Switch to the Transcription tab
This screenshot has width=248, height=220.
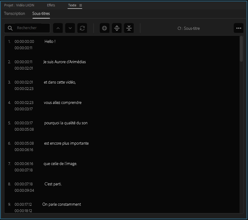click(x=15, y=14)
